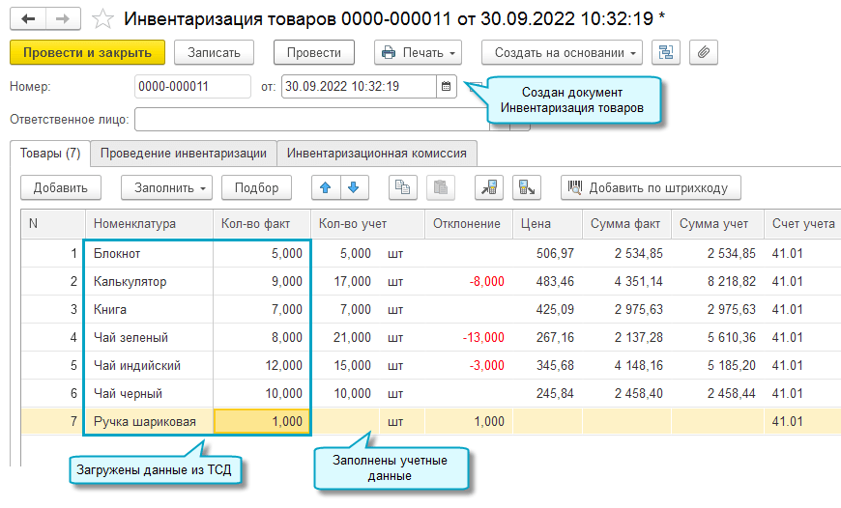
Task: Open the calendar date picker
Action: coord(446,87)
